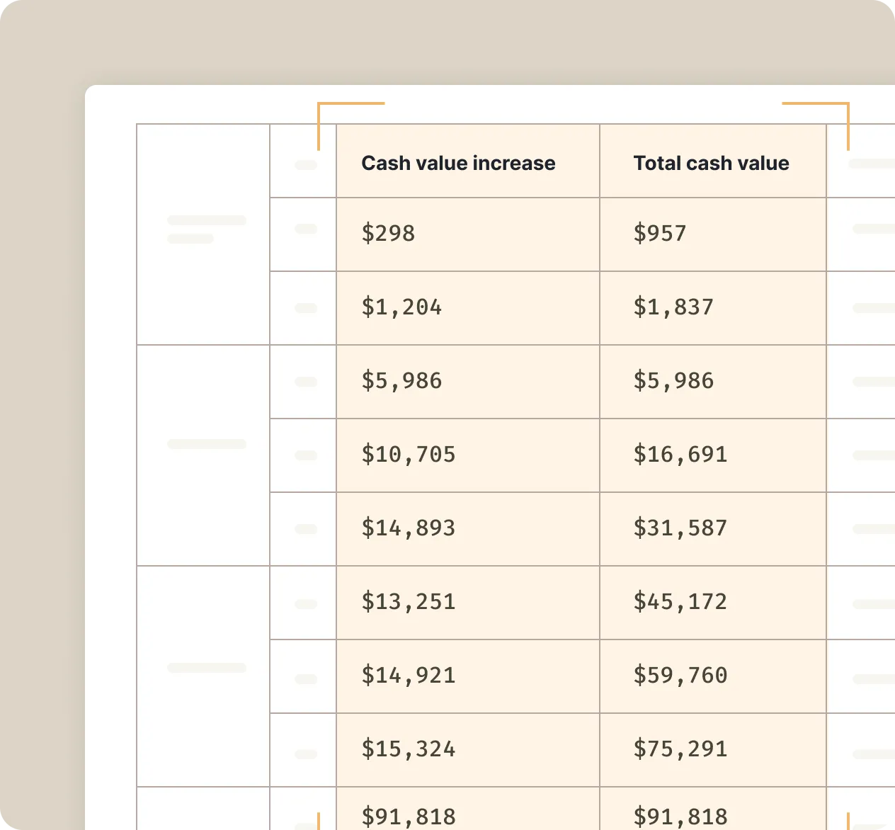Screen dimensions: 895x830
Task: Select the "Total cash value" column header
Action: [x=711, y=163]
